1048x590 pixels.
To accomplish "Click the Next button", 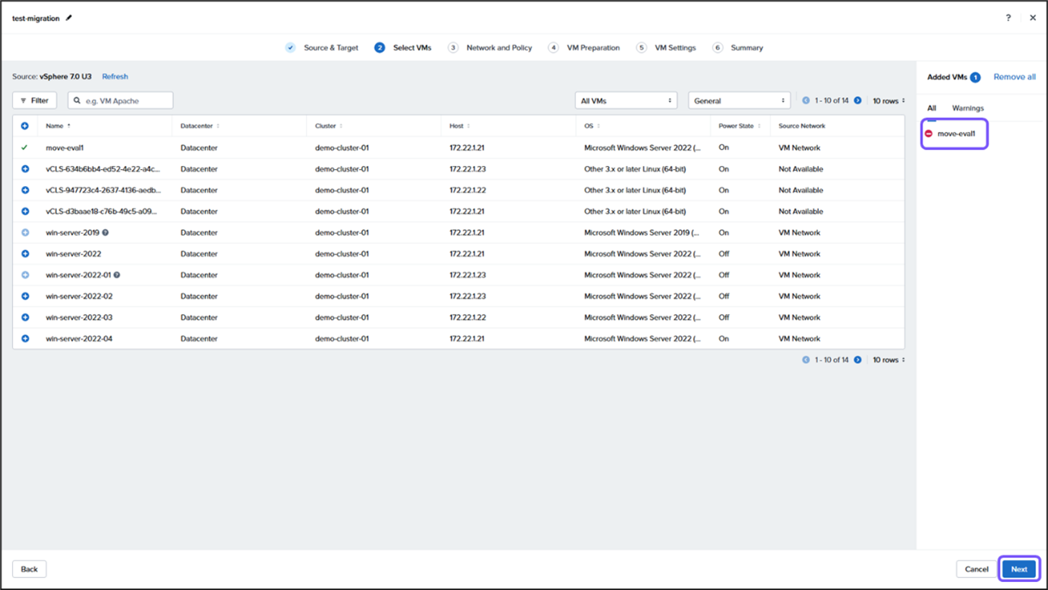I will [1018, 569].
